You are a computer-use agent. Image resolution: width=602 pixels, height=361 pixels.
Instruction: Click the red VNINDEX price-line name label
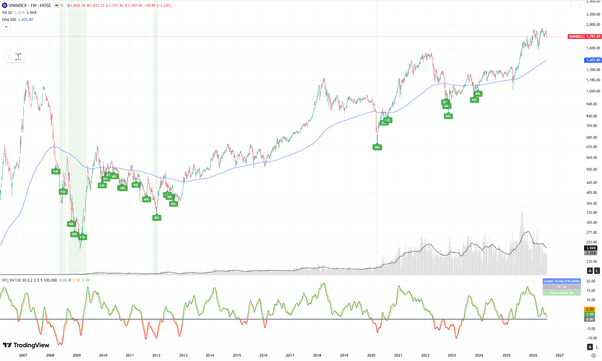[x=576, y=37]
